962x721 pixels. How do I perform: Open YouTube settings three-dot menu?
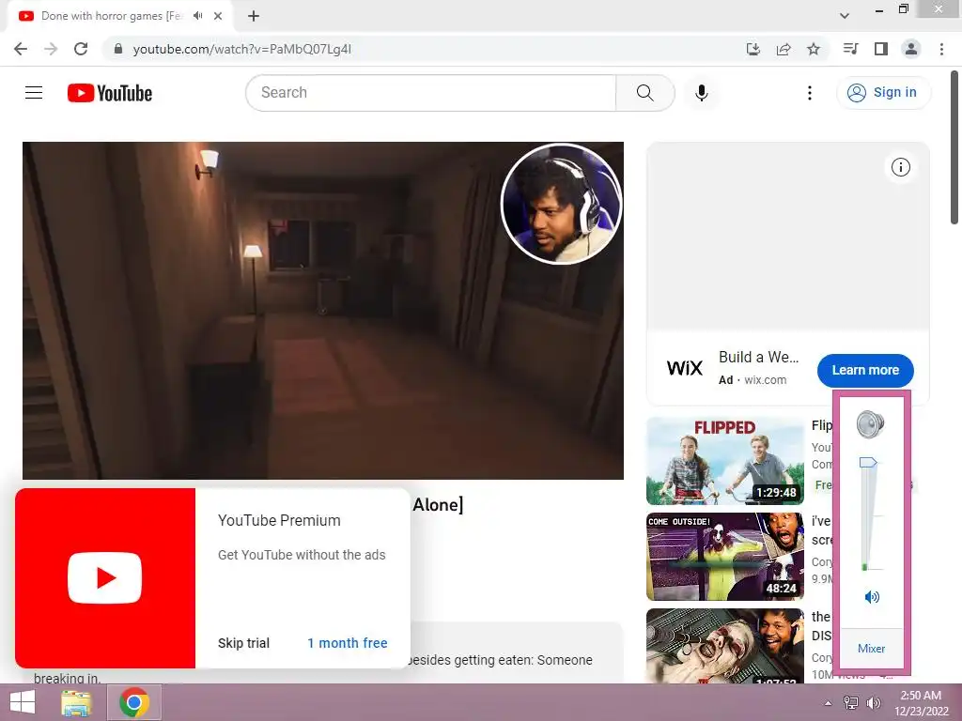point(810,93)
